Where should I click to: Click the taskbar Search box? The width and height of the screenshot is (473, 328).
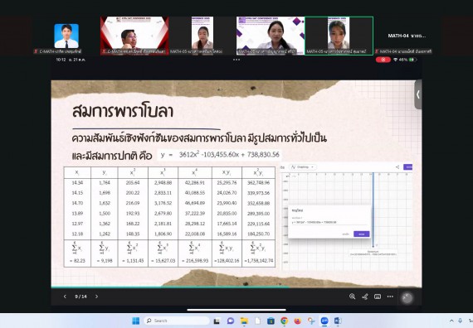pyautogui.click(x=177, y=321)
